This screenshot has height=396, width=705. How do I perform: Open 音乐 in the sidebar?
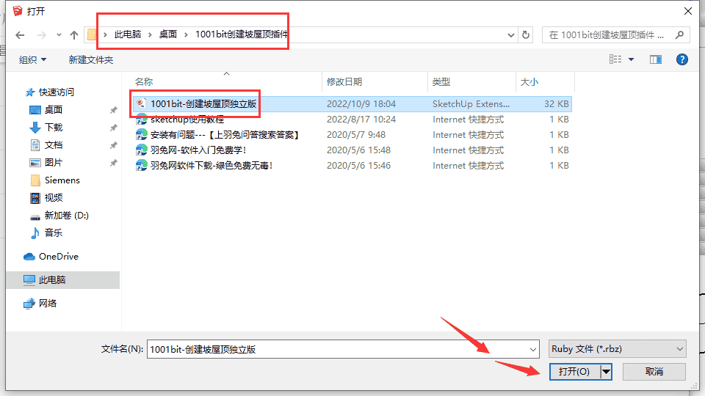coord(54,232)
